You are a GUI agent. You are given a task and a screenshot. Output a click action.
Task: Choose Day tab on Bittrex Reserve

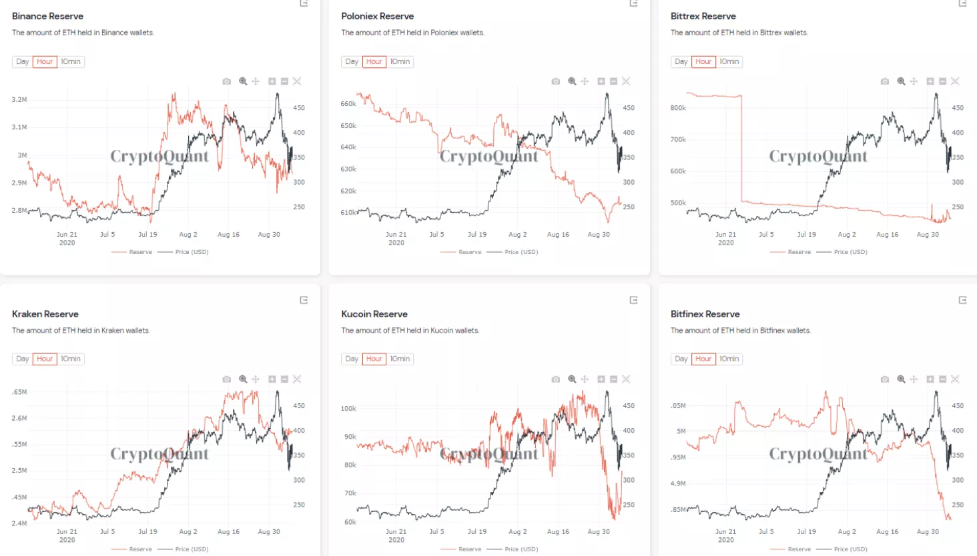[x=681, y=62]
